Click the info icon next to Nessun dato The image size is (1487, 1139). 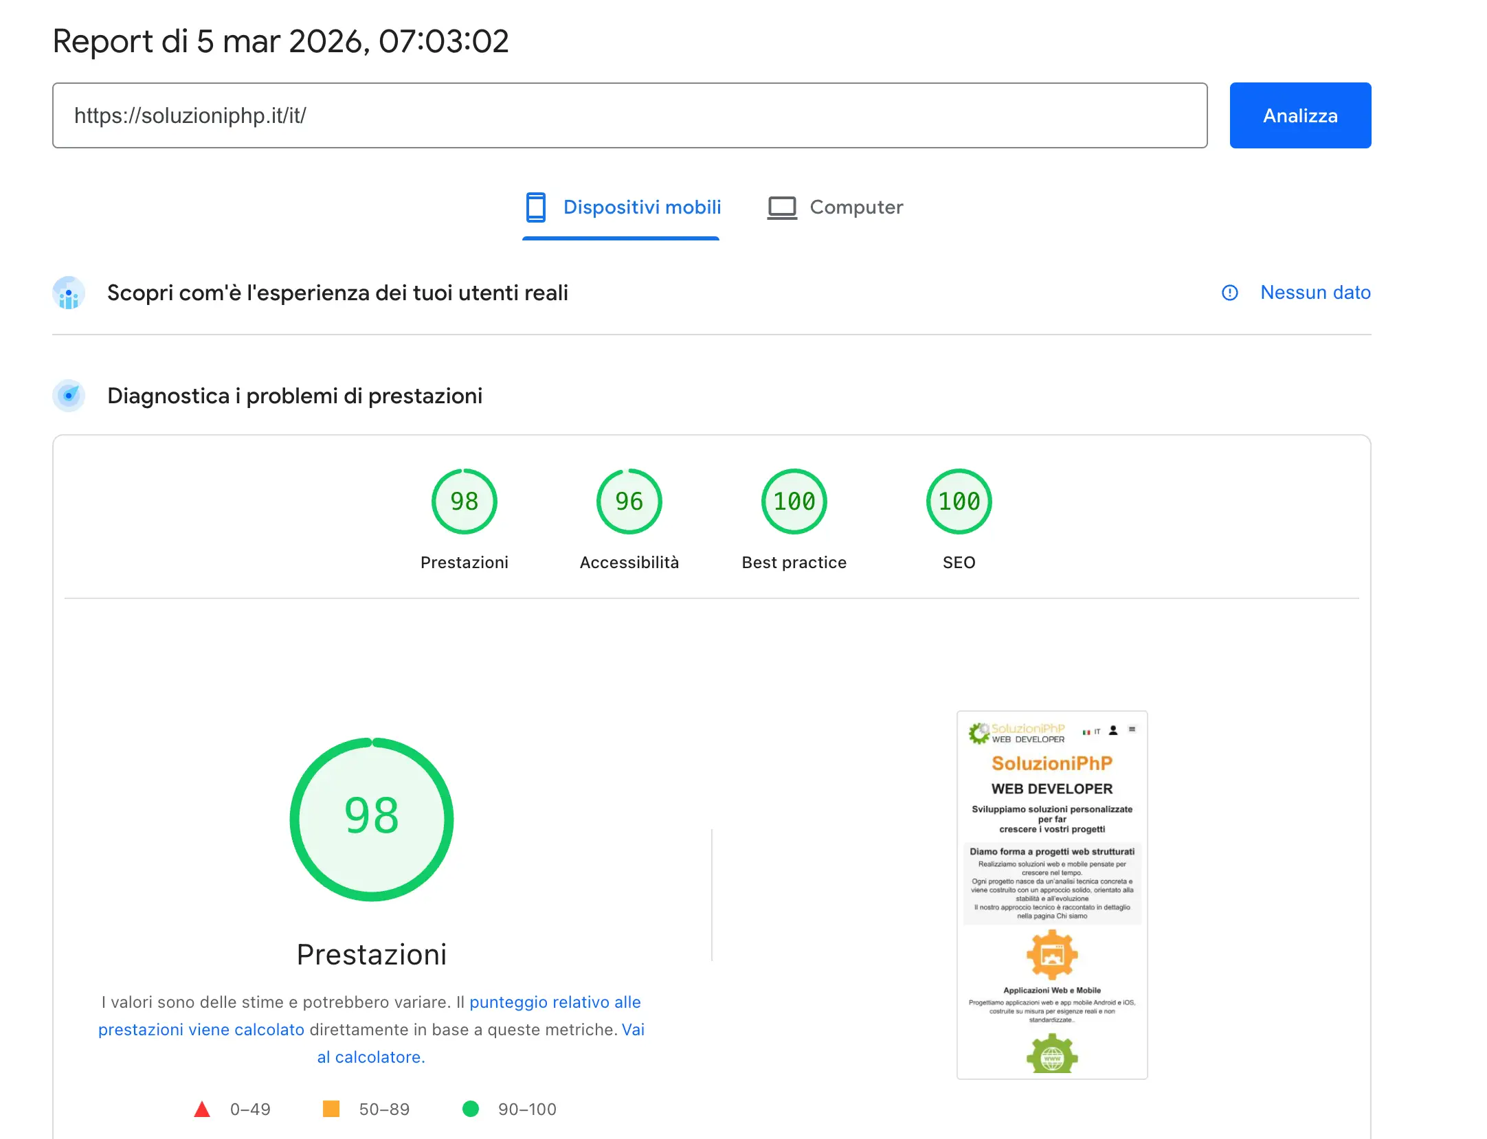(1229, 293)
